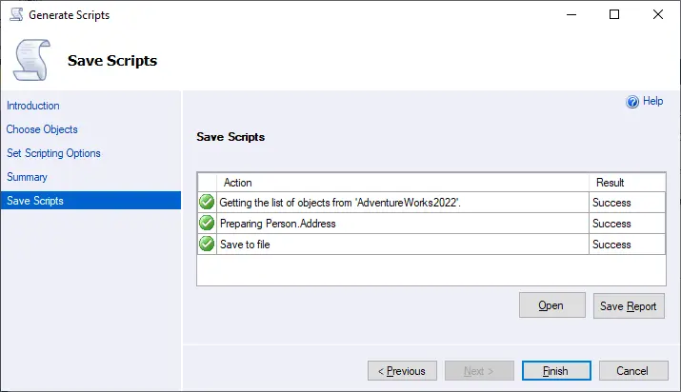Click the green check icon for Getting the list of objects
The height and width of the screenshot is (392, 681).
pyautogui.click(x=207, y=202)
